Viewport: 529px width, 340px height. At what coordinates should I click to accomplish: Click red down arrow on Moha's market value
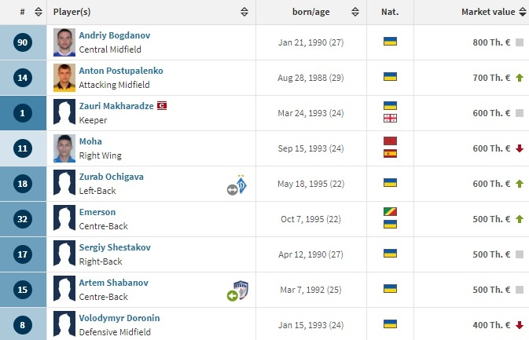(x=519, y=148)
